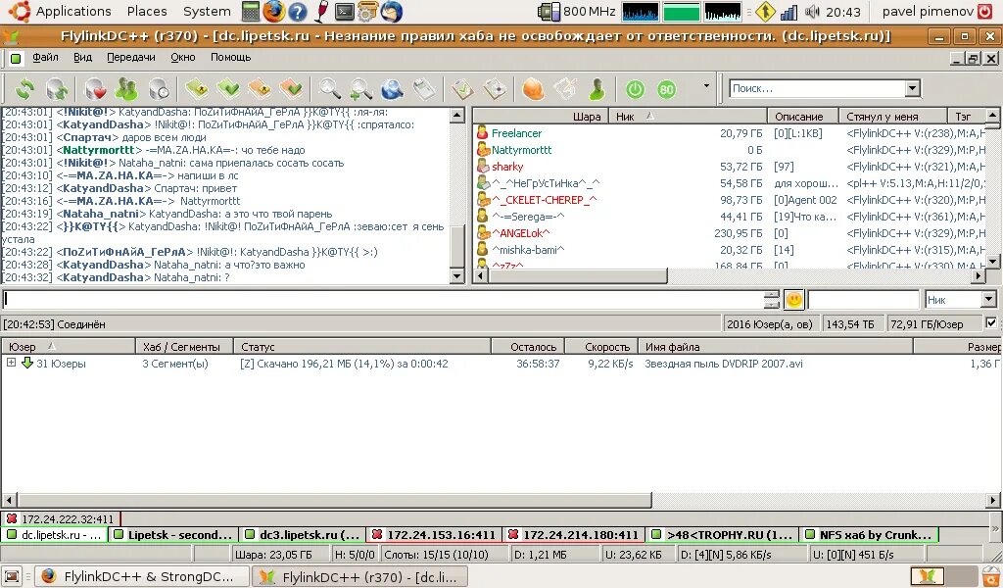The height and width of the screenshot is (588, 1003).
Task: Click the Reconnect green arrows toolbar icon
Action: pyautogui.click(x=24, y=89)
